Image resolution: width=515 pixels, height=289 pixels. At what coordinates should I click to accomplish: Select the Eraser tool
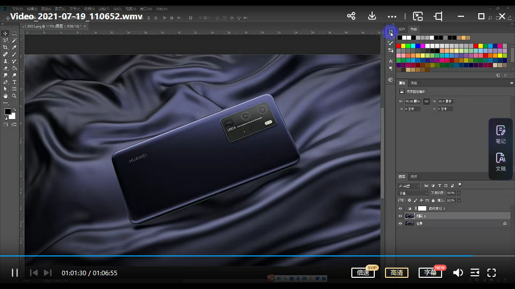(x=5, y=68)
